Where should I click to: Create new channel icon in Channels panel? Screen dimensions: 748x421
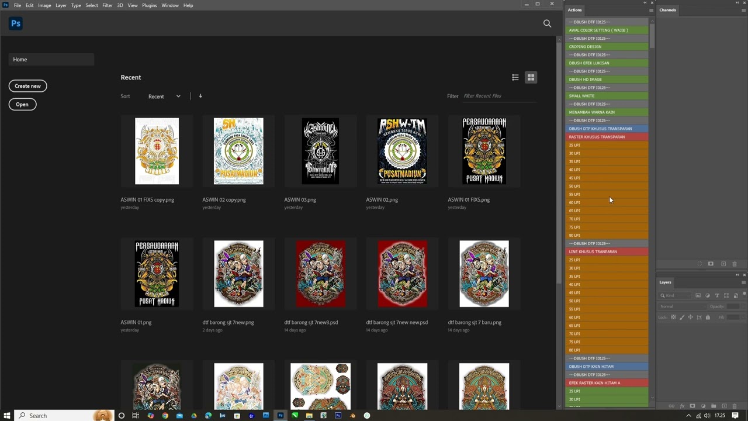click(723, 264)
